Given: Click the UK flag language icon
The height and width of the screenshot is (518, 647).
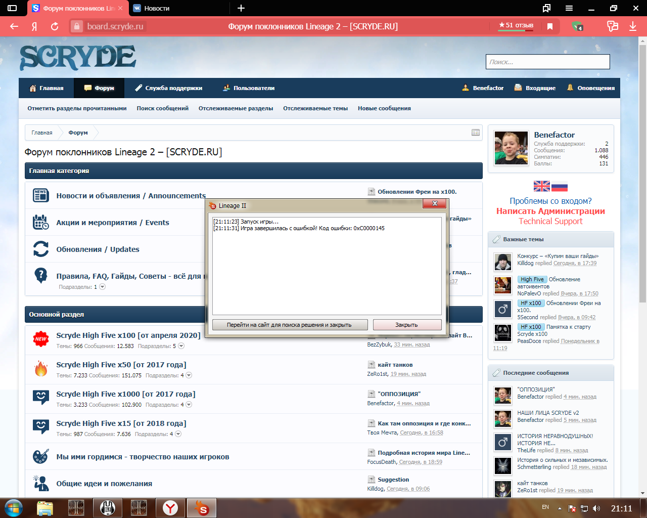Looking at the screenshot, I should tap(541, 186).
